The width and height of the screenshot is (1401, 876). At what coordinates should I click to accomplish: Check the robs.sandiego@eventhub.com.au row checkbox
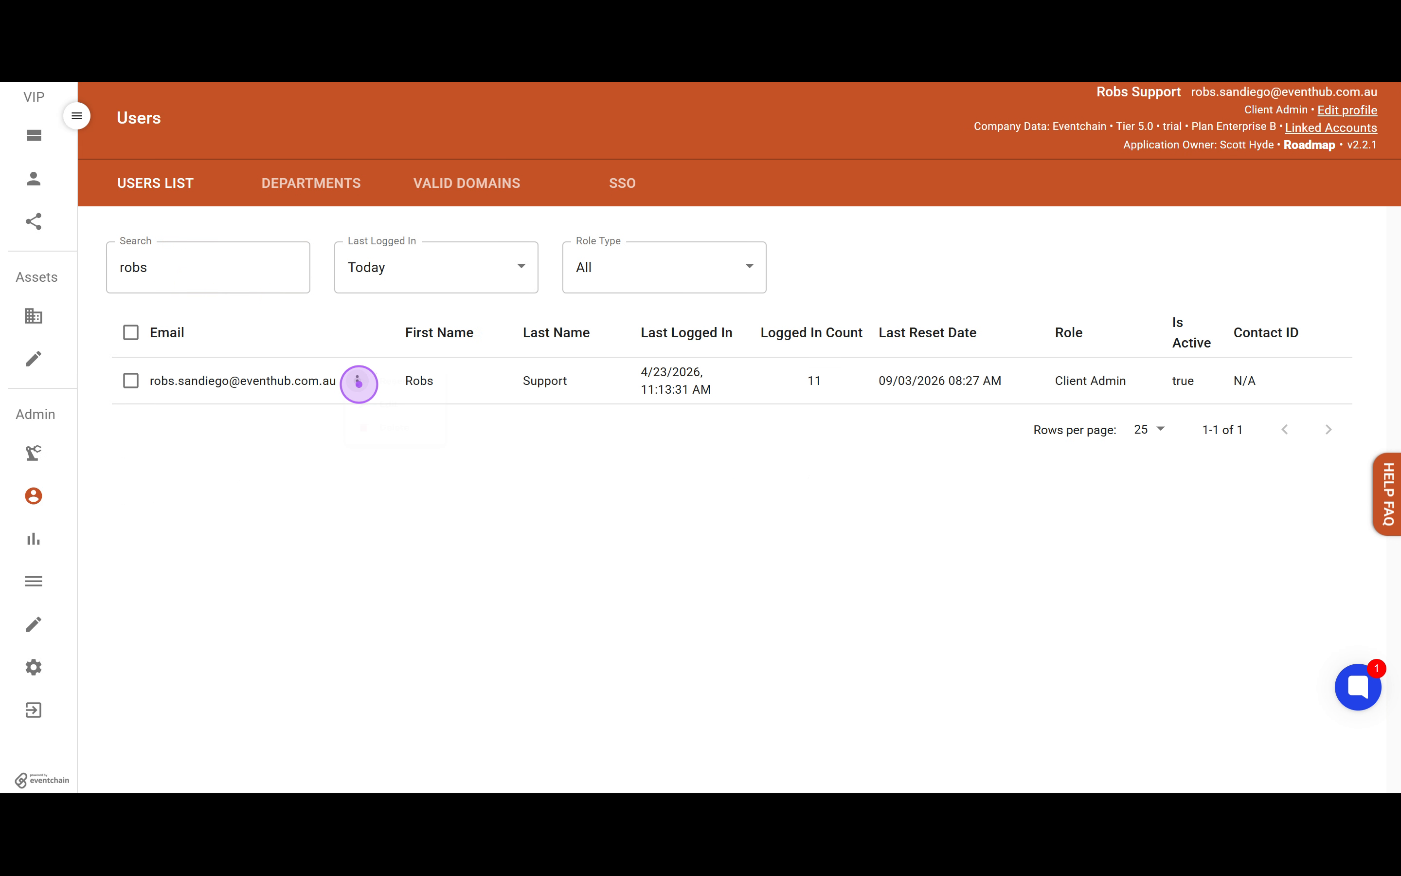[x=131, y=381]
